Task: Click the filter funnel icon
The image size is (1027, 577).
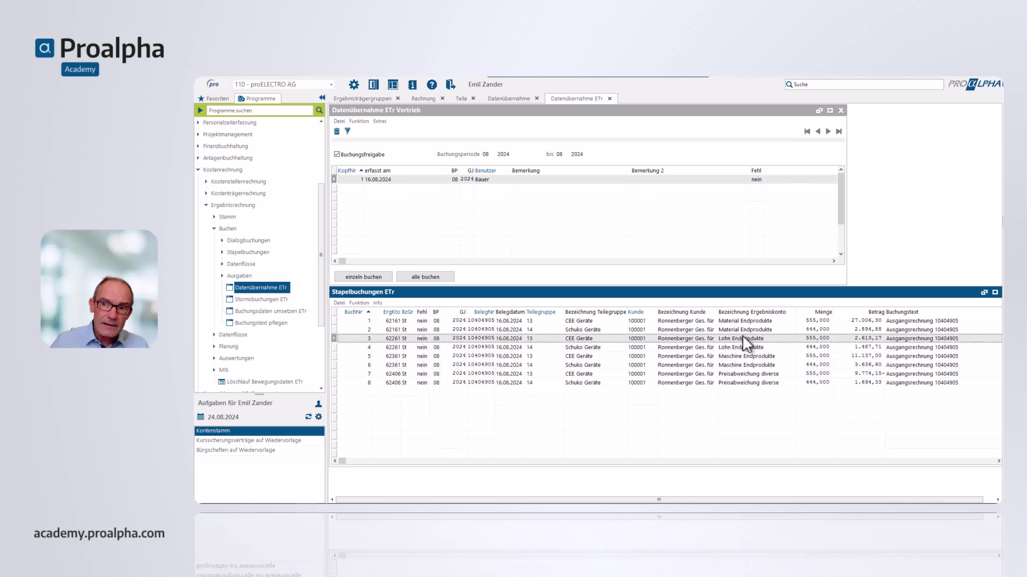Action: tap(348, 131)
